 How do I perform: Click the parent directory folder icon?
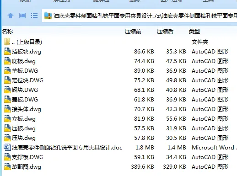(7, 42)
